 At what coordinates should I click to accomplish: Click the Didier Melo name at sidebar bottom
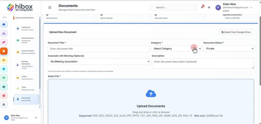click(x=15, y=116)
